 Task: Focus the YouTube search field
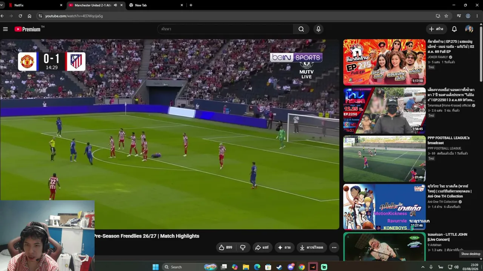tap(226, 29)
